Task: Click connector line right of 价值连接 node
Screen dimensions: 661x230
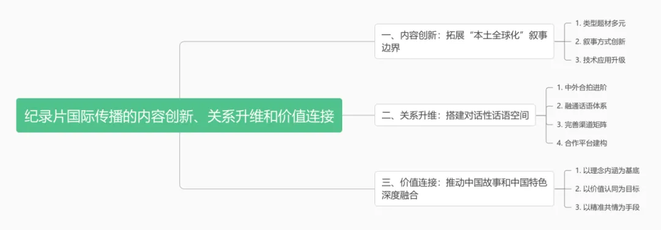Action: pyautogui.click(x=559, y=189)
